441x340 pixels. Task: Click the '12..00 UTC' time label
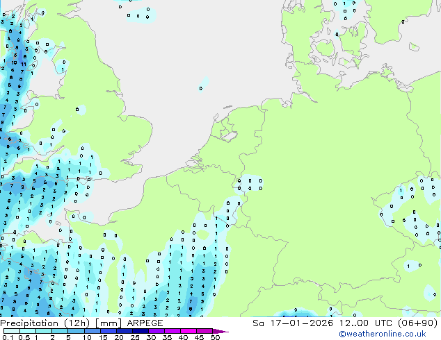click(366, 323)
